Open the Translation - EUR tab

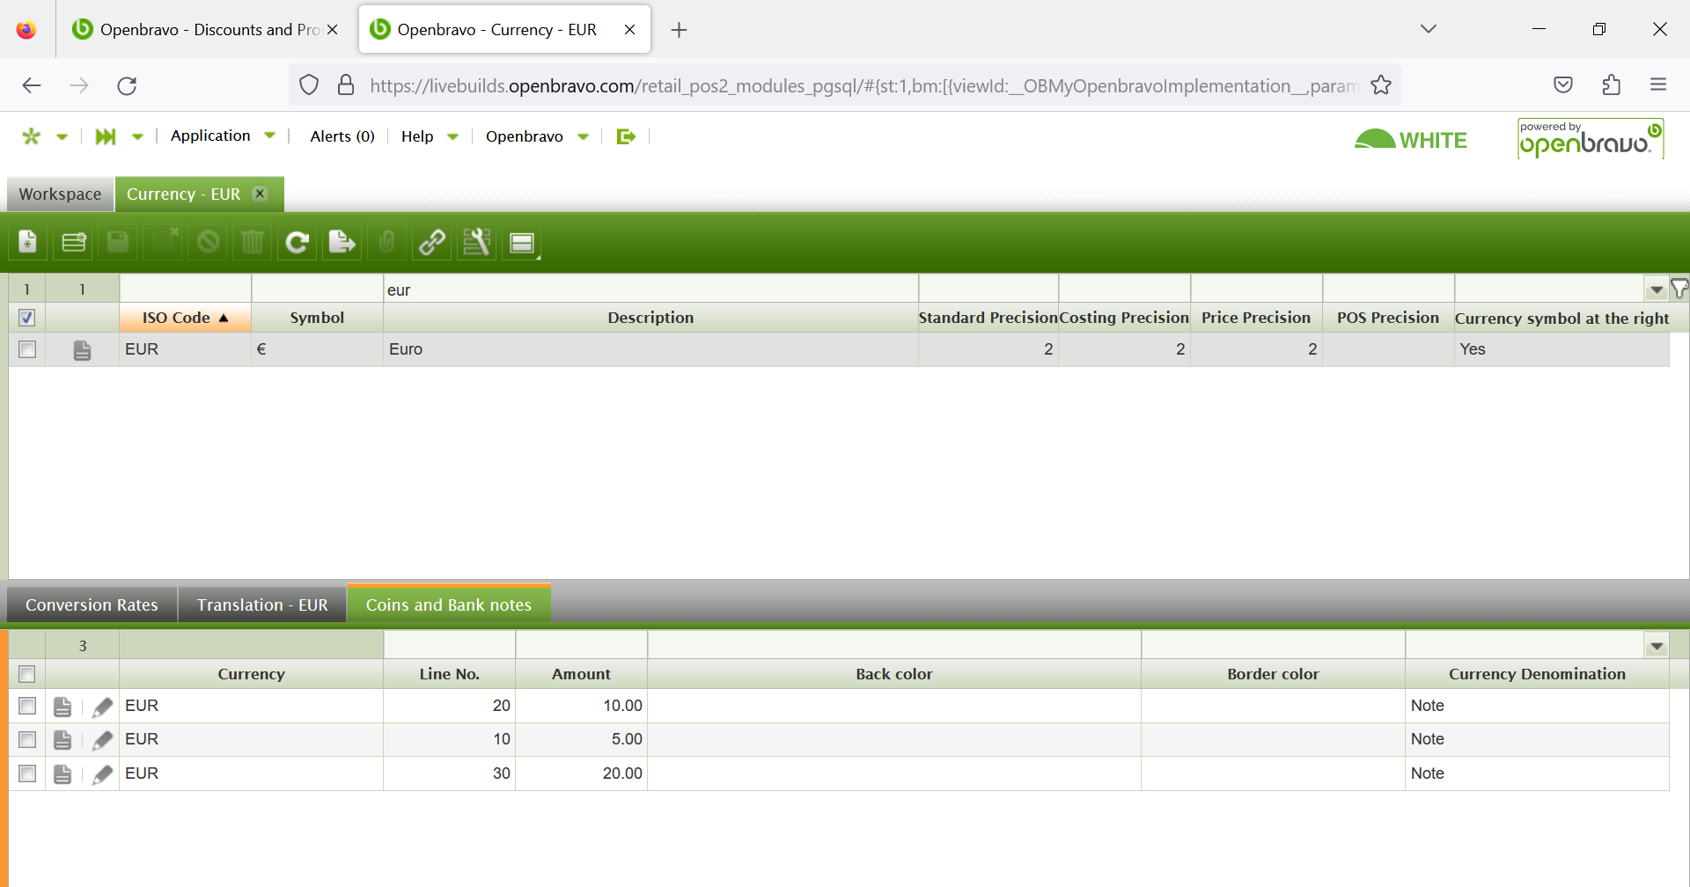[262, 605]
